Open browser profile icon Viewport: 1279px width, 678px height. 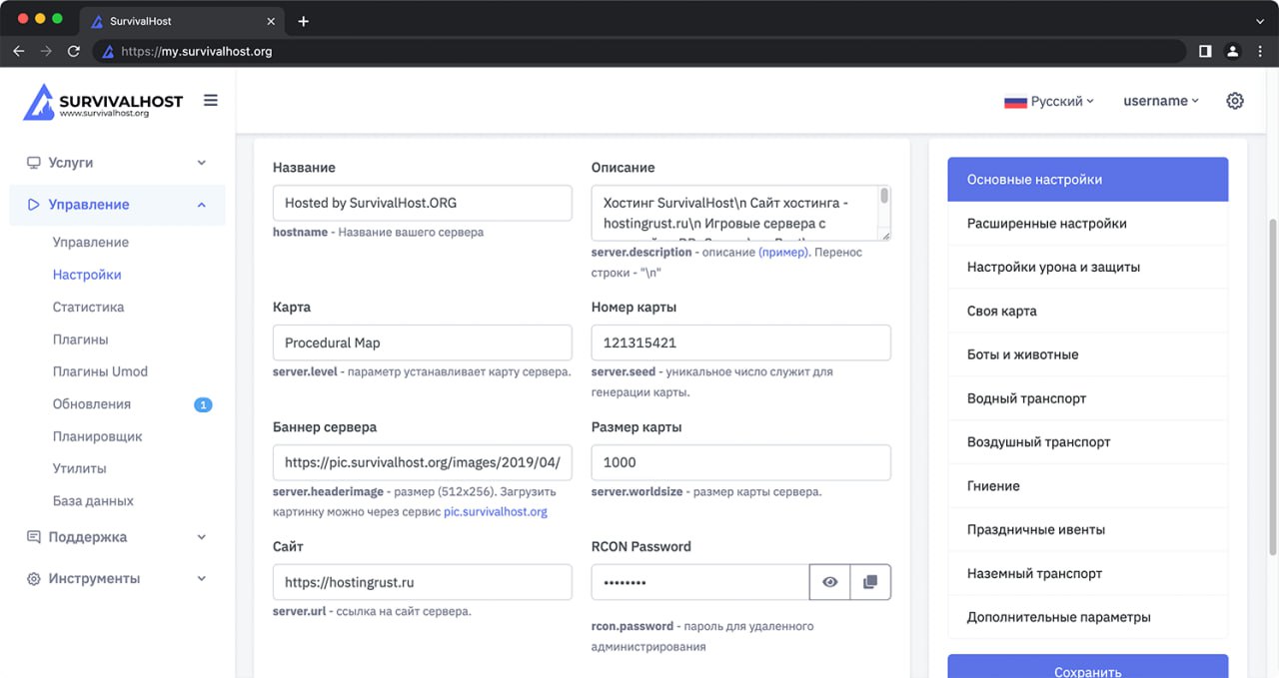[1233, 51]
